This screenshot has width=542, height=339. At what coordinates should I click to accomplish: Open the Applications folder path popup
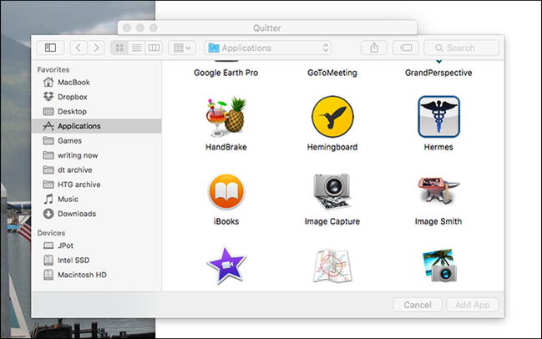pyautogui.click(x=267, y=48)
